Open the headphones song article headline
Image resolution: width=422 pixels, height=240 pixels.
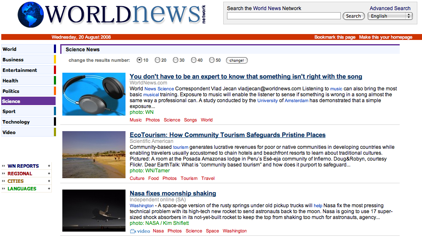coord(246,76)
